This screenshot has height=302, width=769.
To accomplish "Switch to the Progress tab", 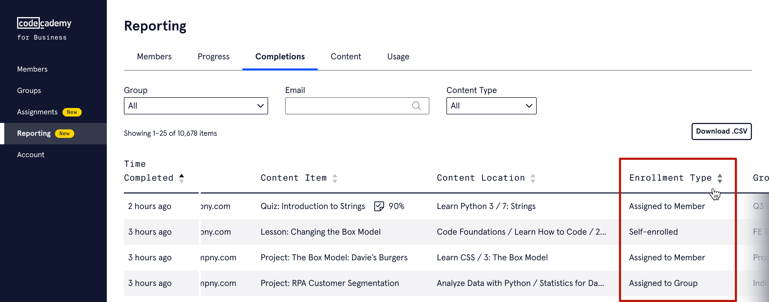I will (x=213, y=56).
